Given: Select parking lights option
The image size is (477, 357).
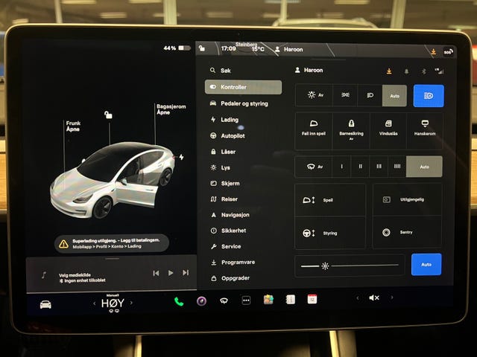Looking at the screenshot, I should 345,95.
